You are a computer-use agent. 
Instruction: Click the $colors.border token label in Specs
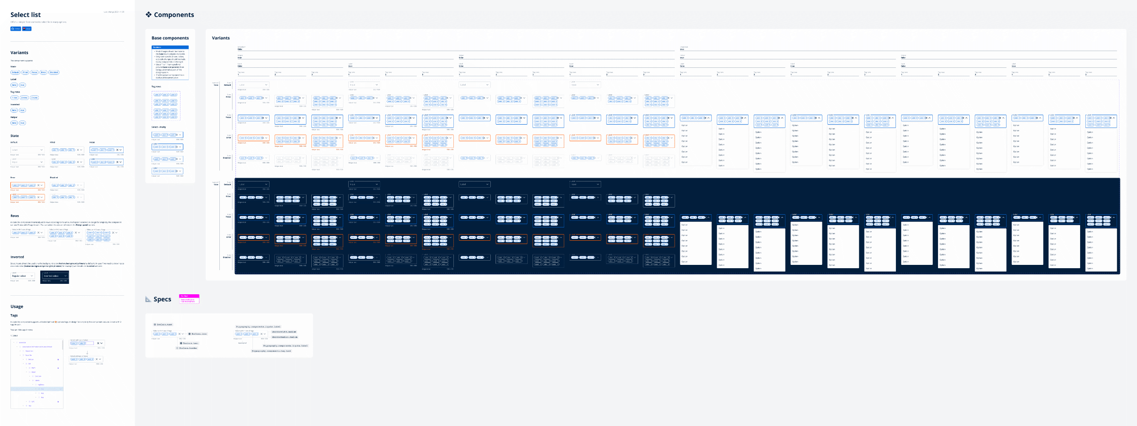pyautogui.click(x=187, y=348)
